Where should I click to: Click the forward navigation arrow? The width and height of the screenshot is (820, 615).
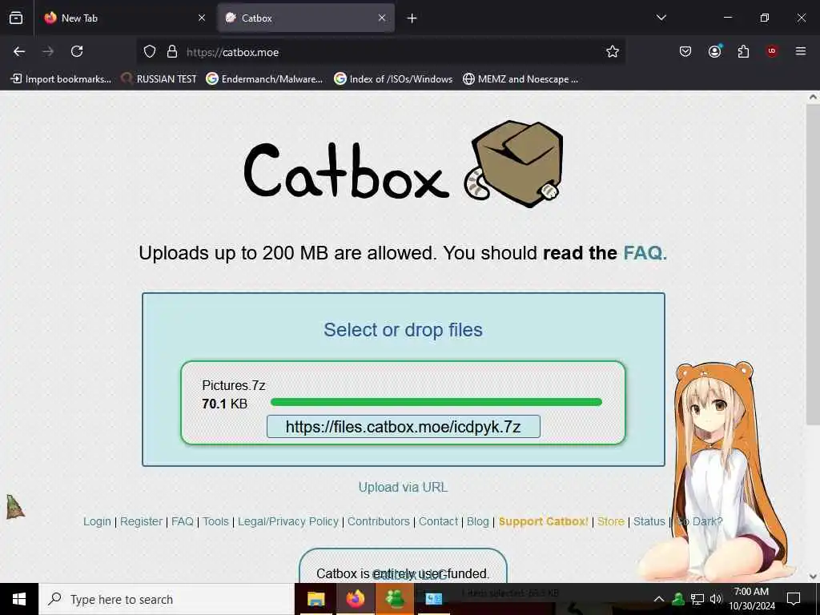[x=48, y=51]
